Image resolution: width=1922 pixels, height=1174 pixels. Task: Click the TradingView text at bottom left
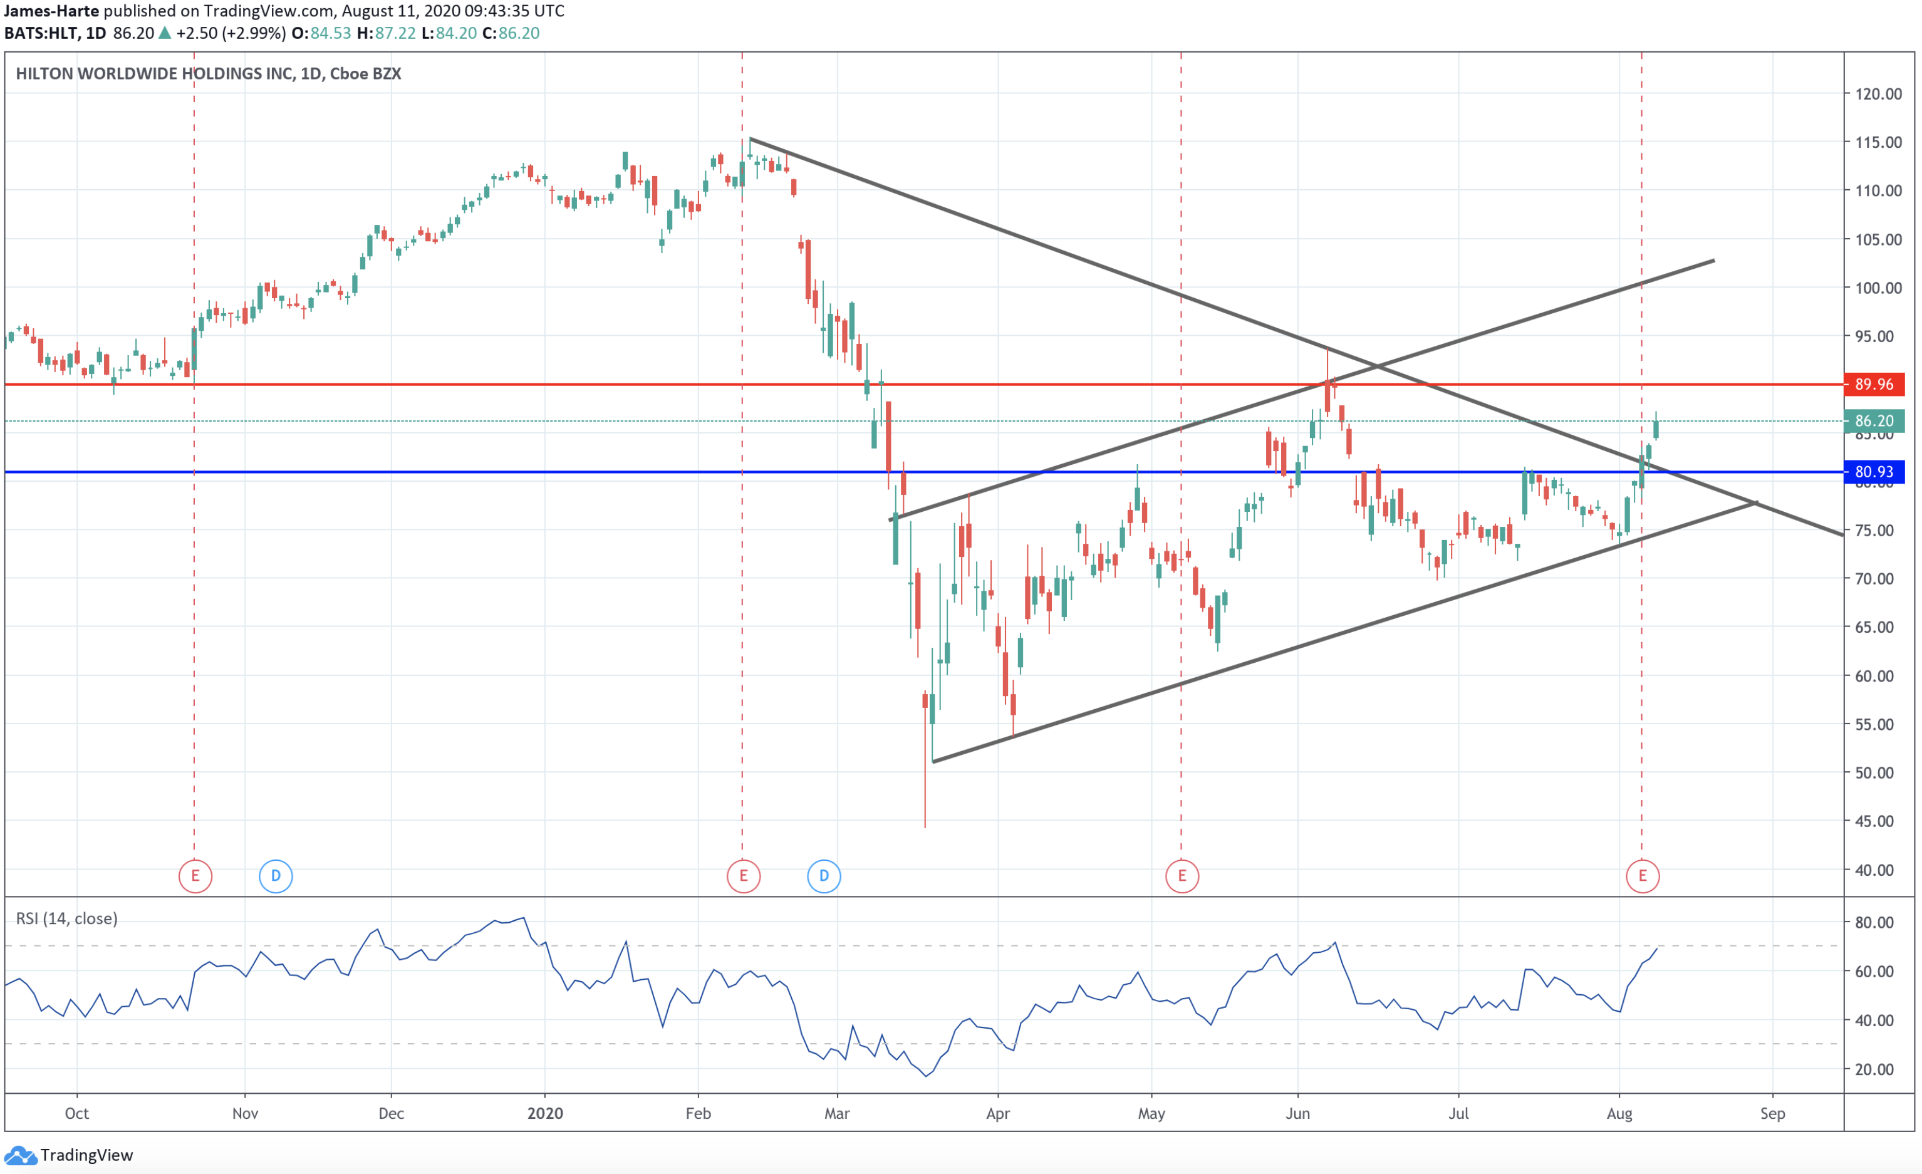tap(86, 1155)
